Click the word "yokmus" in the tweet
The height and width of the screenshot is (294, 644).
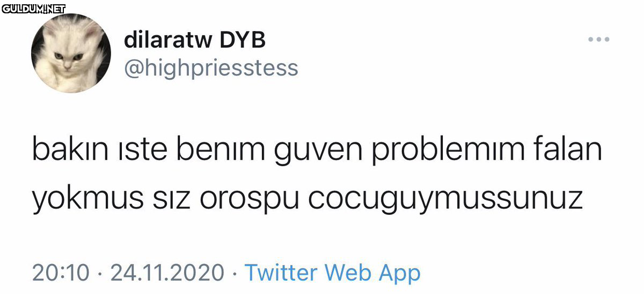89,200
